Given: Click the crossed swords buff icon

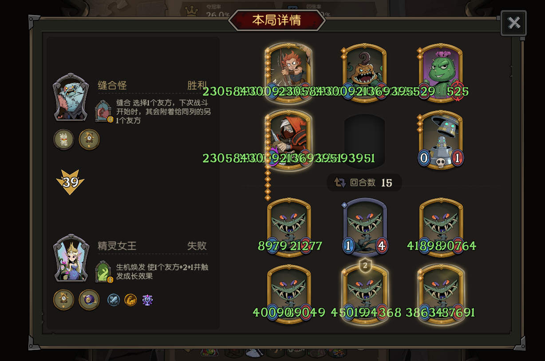Looking at the screenshot, I should [114, 300].
